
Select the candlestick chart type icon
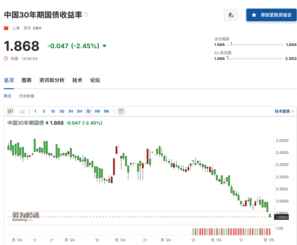click(x=10, y=111)
